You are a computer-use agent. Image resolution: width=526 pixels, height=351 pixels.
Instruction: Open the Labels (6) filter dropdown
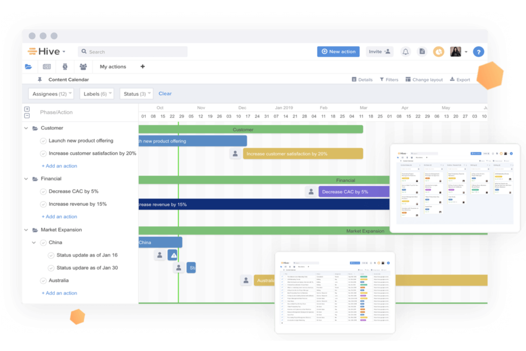pos(97,94)
